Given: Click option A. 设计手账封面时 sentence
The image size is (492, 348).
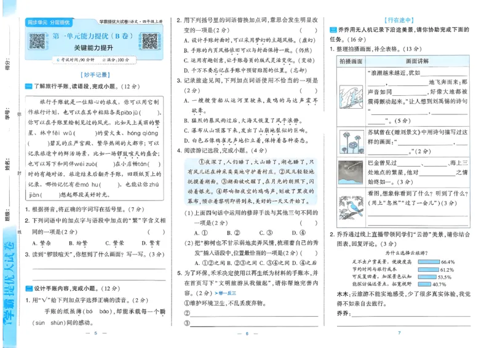Looking at the screenshot, I should (x=250, y=40).
